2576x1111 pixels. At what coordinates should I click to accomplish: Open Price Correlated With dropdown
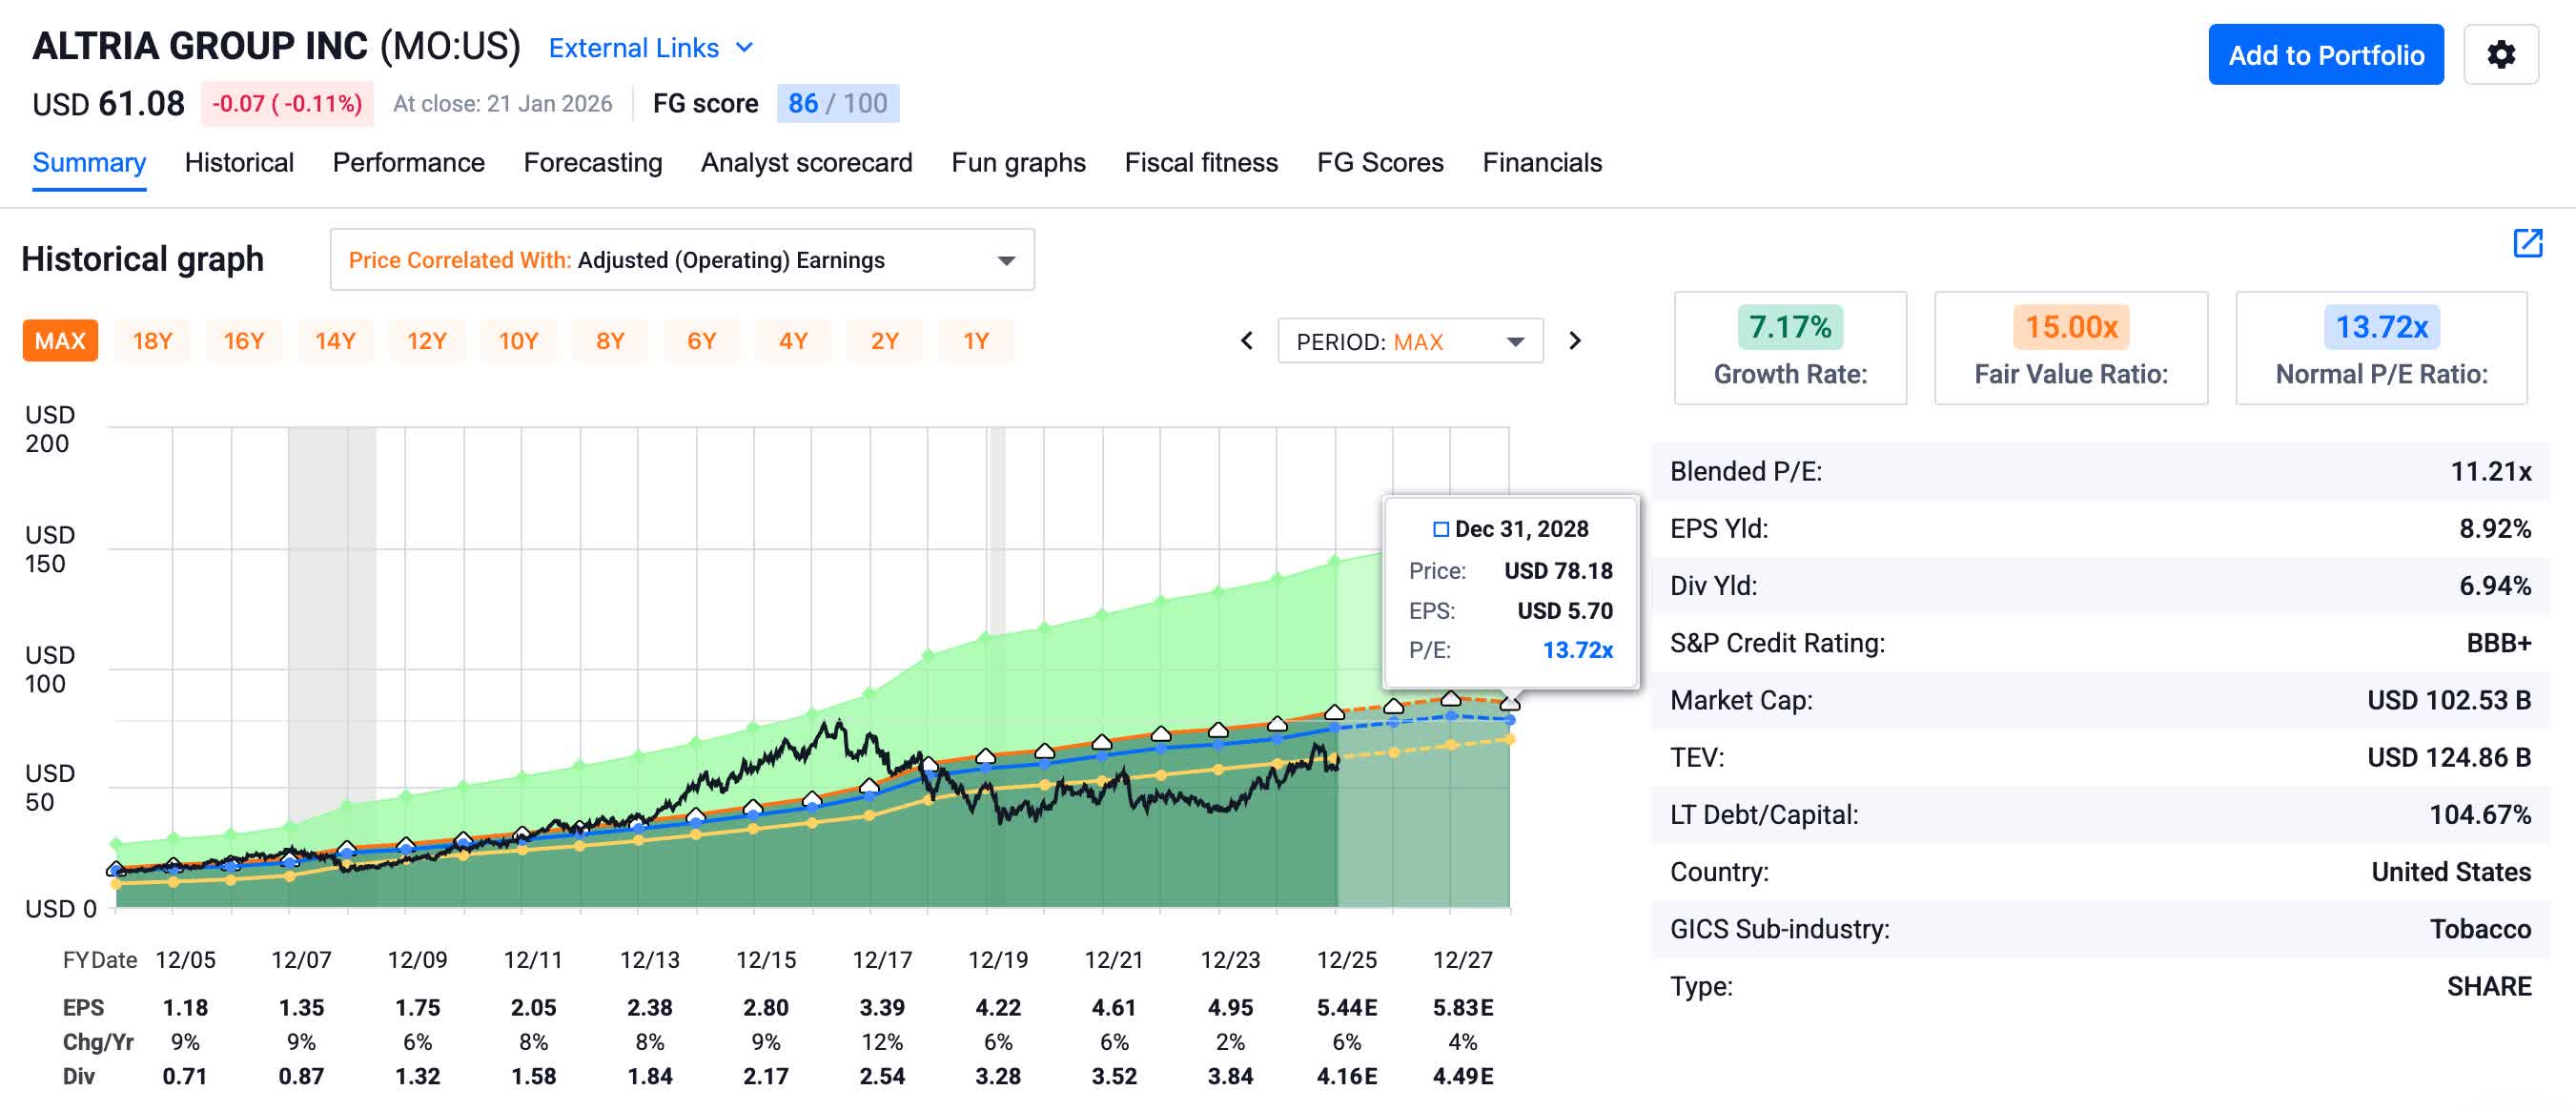click(682, 260)
